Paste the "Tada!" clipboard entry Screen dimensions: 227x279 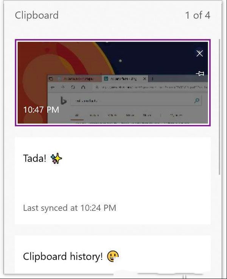[113, 181]
